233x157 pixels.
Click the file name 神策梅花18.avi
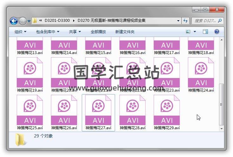(x=201, y=52)
